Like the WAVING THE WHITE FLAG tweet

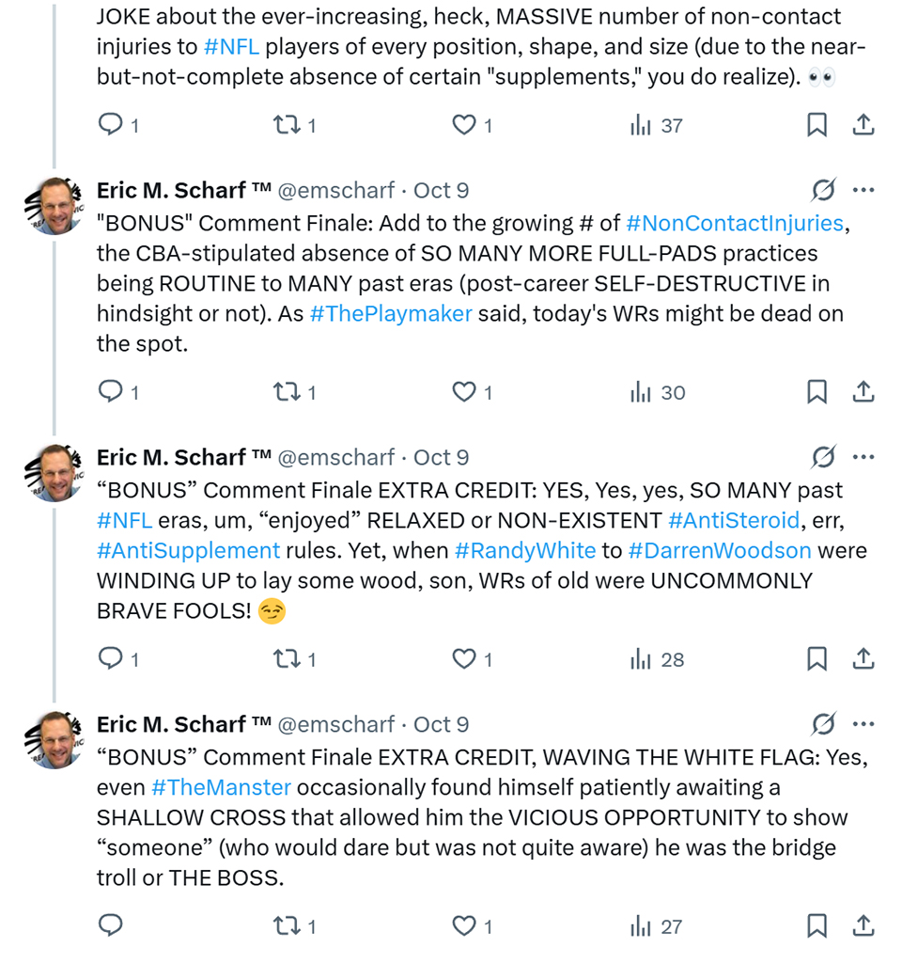point(464,926)
